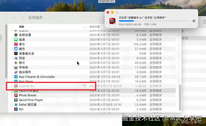The width and height of the screenshot is (206, 126).
Task: Go back with the Finder back arrow
Action: [14, 18]
